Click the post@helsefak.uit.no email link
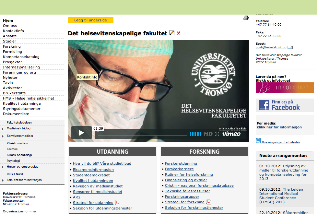This screenshot has width=317, height=214. tap(271, 47)
